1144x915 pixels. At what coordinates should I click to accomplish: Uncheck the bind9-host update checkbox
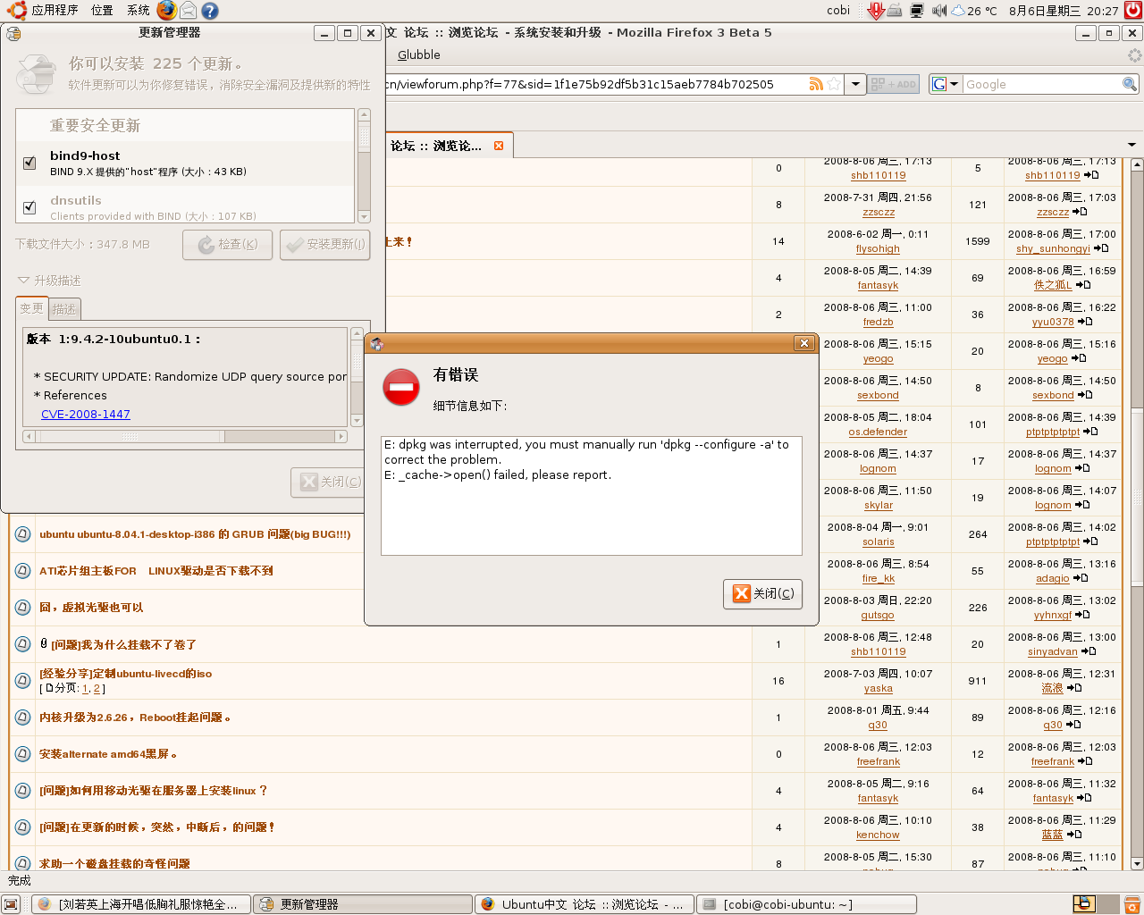[x=29, y=163]
